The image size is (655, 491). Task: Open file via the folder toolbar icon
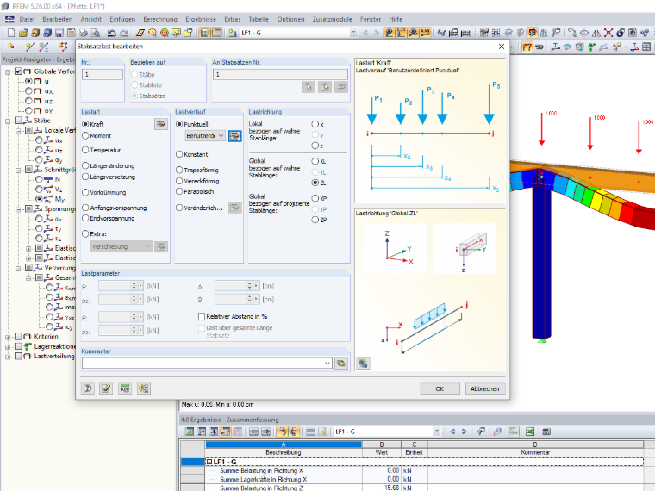point(23,33)
